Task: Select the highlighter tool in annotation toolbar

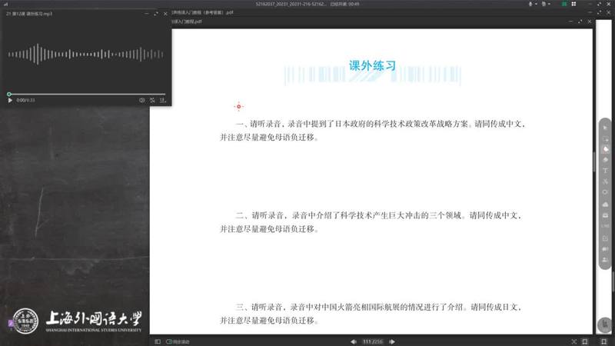Action: [x=606, y=149]
